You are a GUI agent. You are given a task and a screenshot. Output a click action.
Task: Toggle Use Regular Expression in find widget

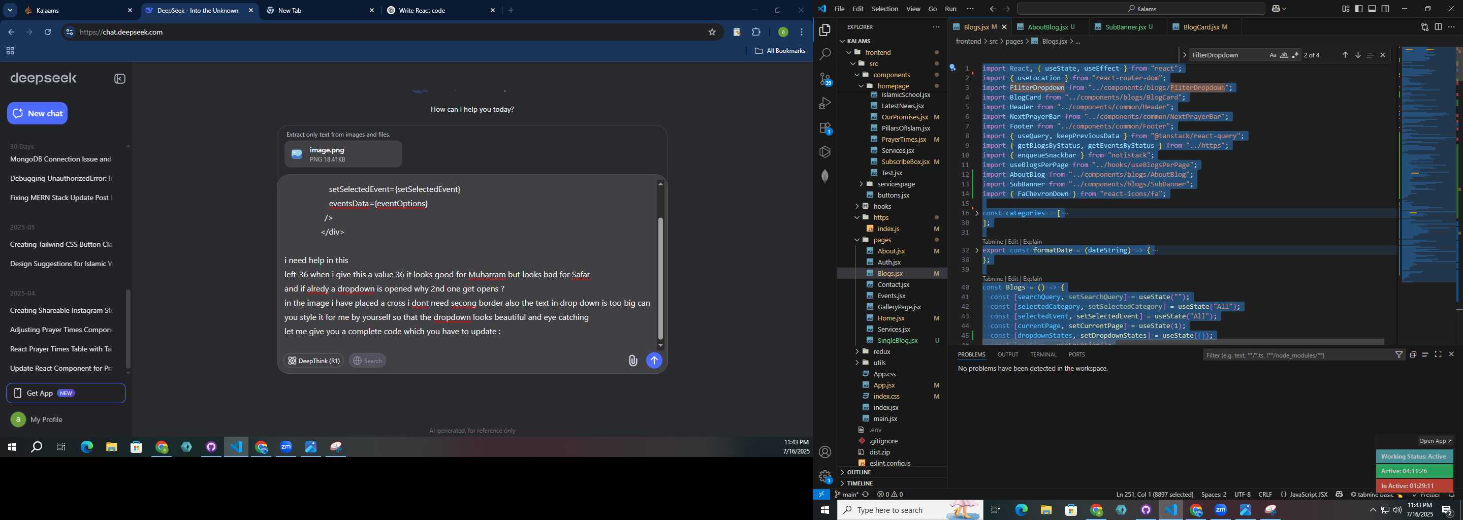pos(1295,55)
